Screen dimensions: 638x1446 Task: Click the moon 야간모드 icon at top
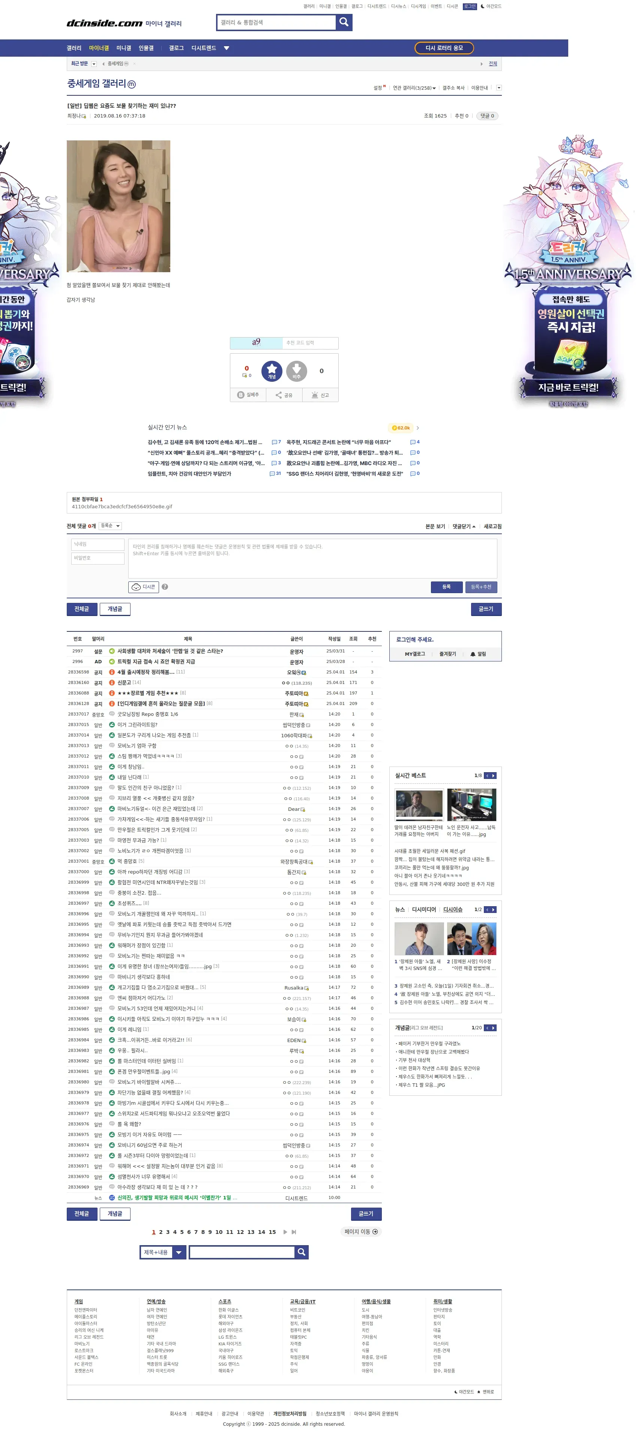pyautogui.click(x=482, y=6)
